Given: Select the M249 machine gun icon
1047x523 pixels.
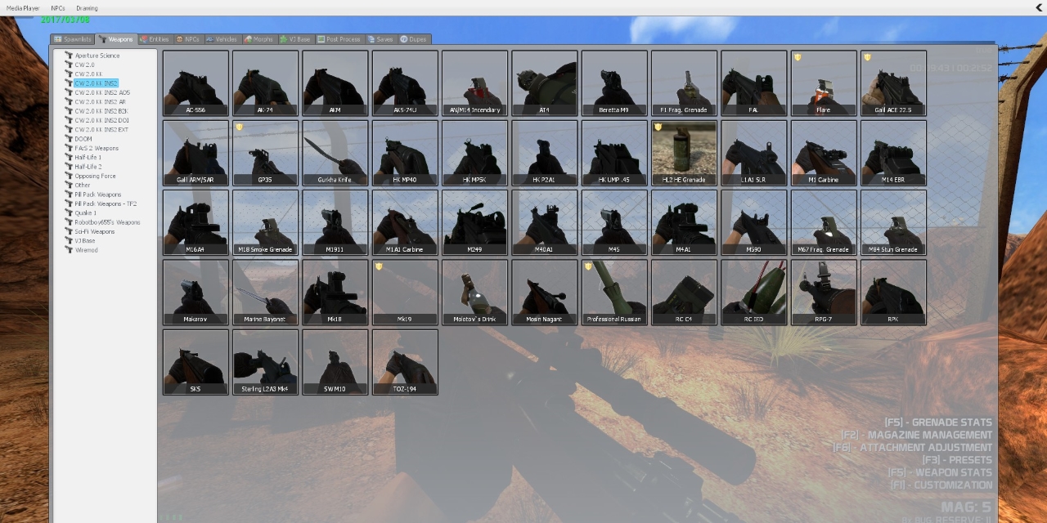Looking at the screenshot, I should (474, 223).
